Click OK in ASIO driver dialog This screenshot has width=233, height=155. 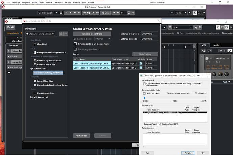[203, 153]
